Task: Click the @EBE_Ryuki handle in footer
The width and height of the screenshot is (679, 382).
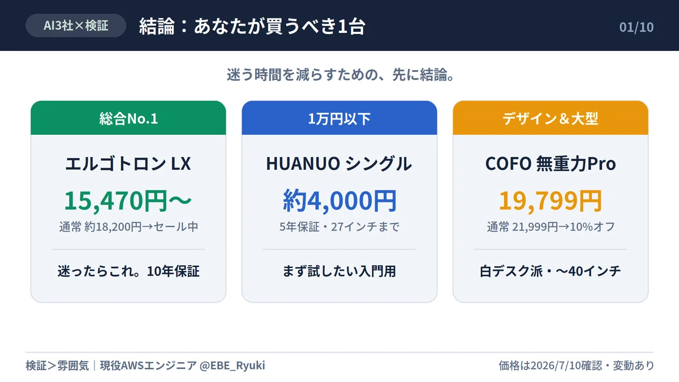Action: [x=233, y=366]
